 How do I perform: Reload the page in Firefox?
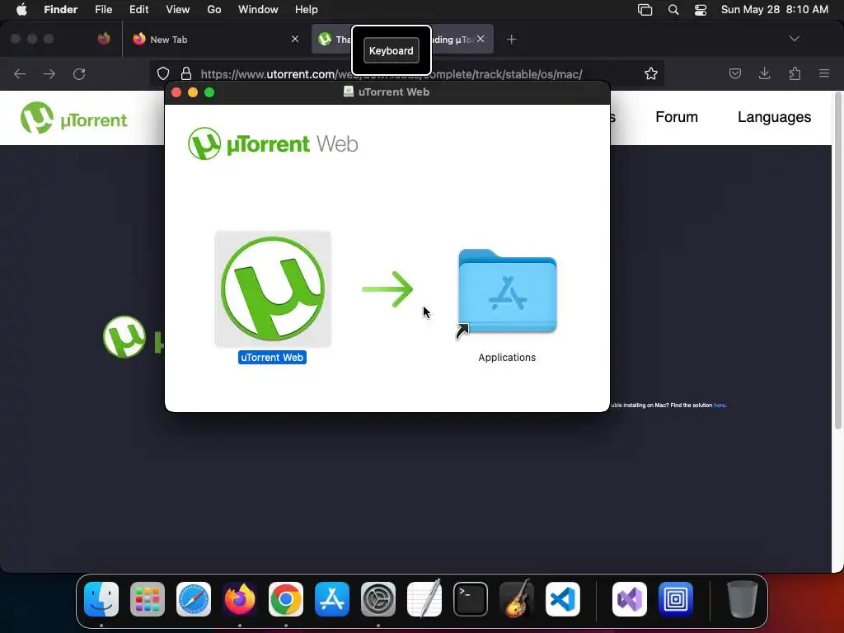pos(80,73)
